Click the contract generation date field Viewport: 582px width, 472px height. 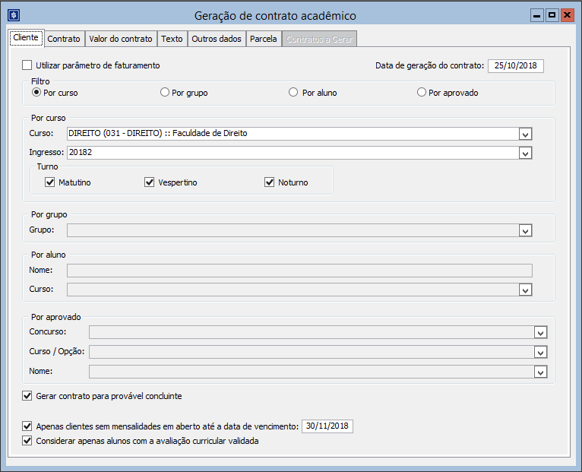515,66
